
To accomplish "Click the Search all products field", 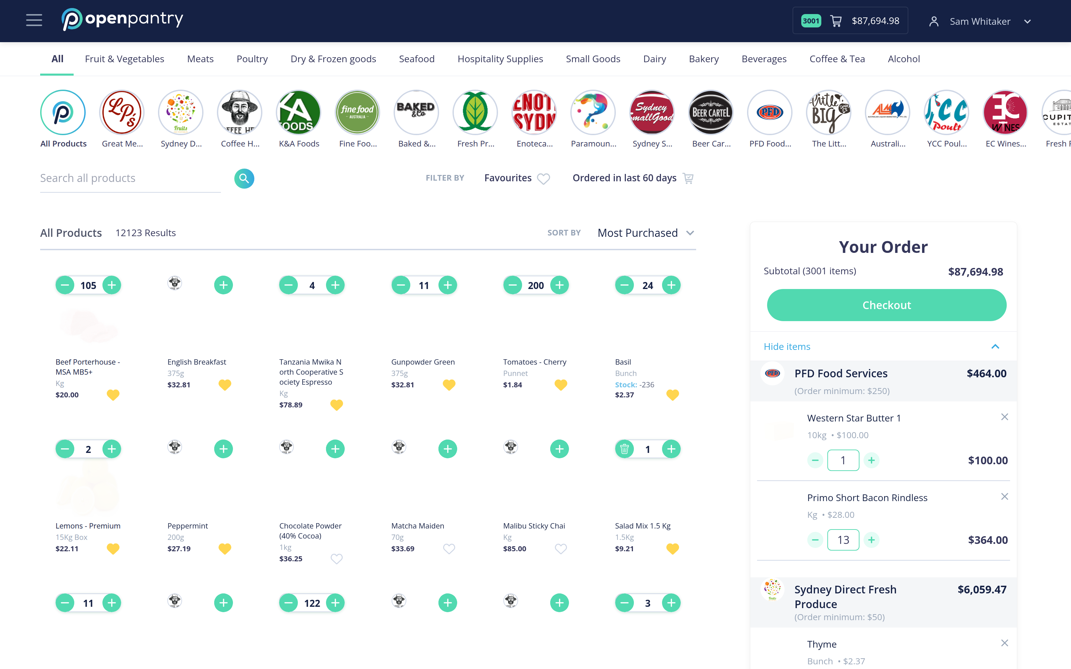I will click(131, 178).
